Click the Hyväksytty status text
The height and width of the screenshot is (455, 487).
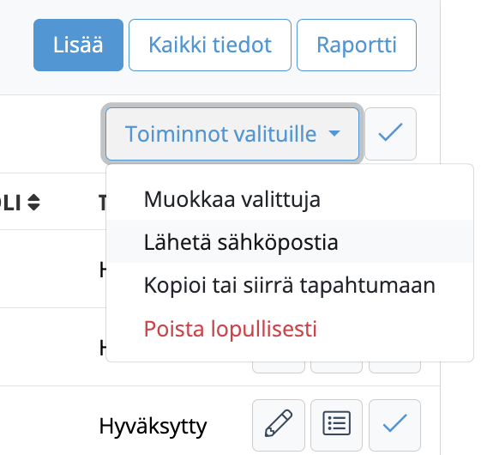point(153,426)
